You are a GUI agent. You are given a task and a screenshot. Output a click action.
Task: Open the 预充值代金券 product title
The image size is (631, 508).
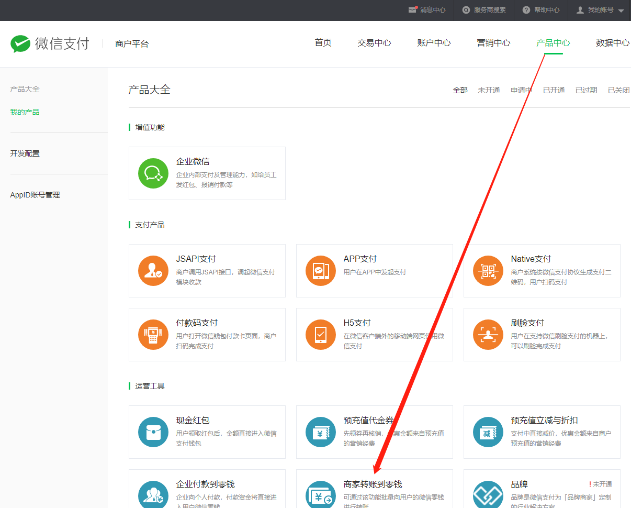click(x=369, y=421)
